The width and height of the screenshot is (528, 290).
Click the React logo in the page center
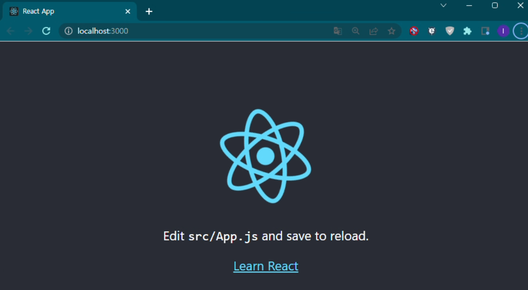pyautogui.click(x=266, y=155)
